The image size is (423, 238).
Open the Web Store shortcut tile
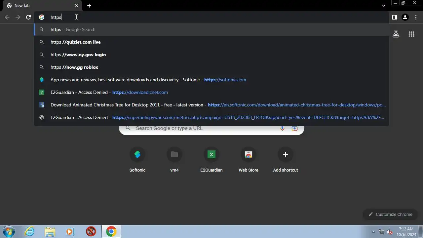pyautogui.click(x=249, y=160)
